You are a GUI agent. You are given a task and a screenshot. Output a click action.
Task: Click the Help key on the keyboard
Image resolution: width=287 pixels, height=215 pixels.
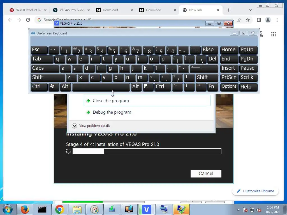click(248, 87)
